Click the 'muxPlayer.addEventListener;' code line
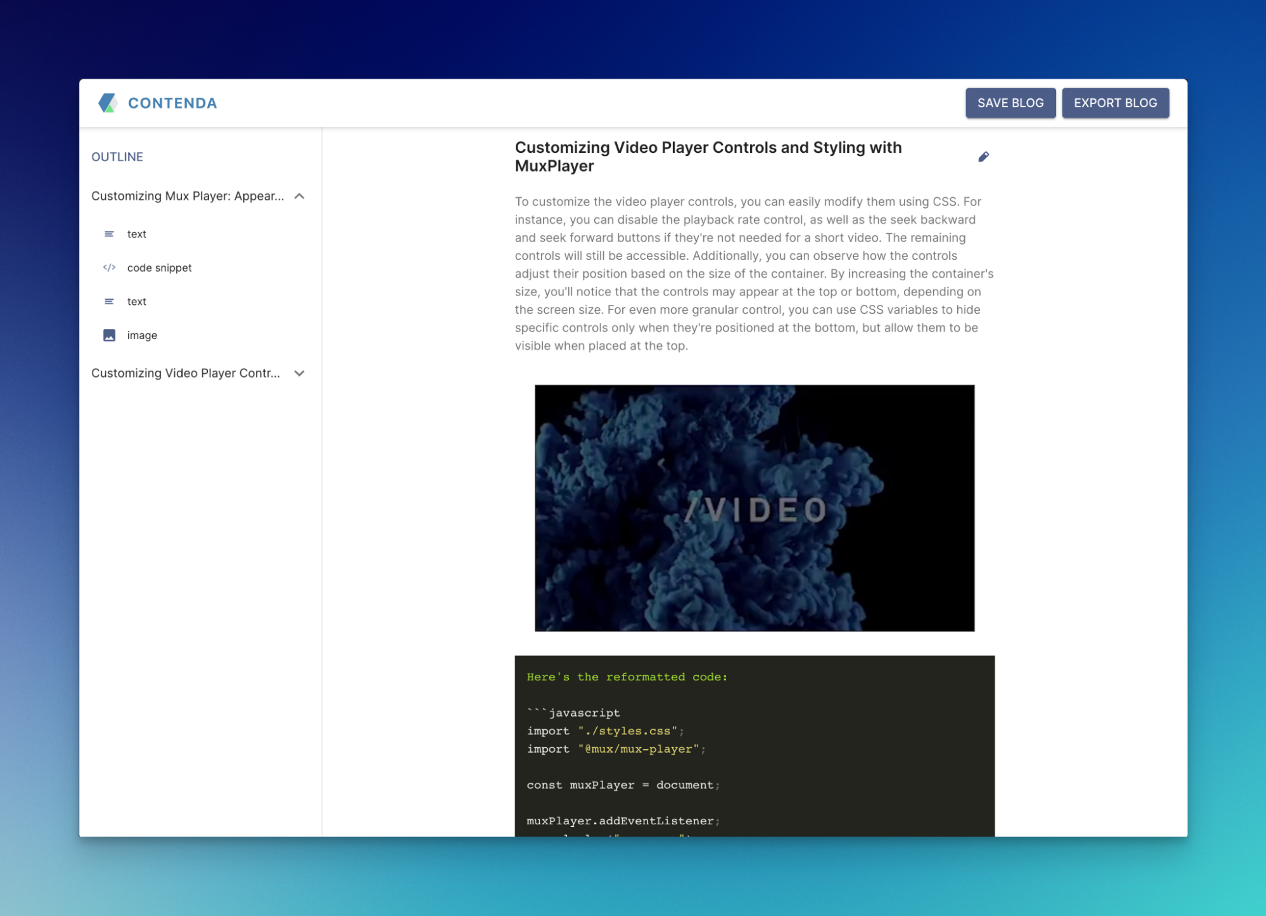Viewport: 1266px width, 916px height. pos(623,821)
